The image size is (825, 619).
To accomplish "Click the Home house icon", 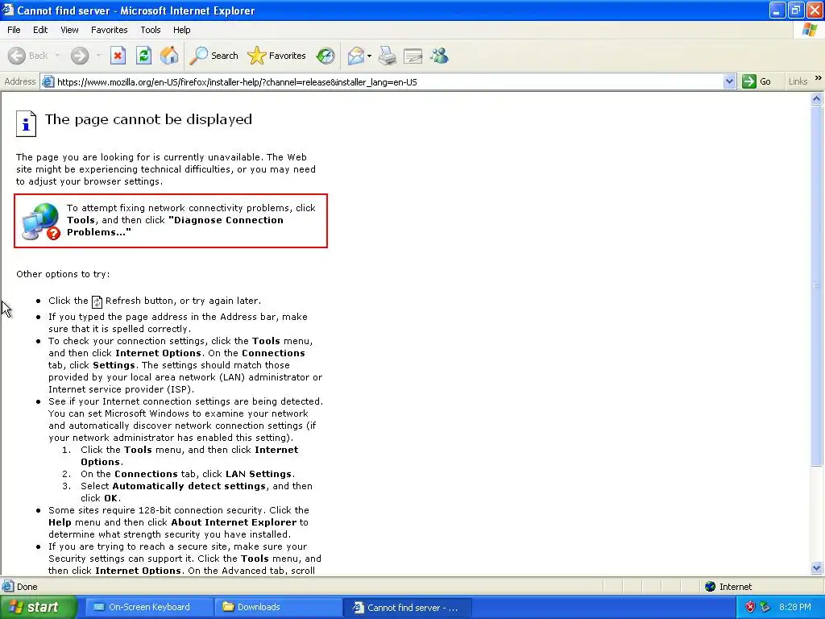I will coord(169,56).
